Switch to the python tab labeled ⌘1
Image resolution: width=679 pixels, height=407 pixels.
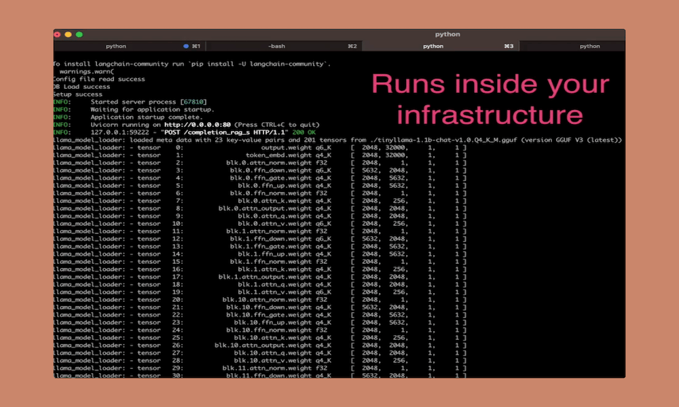point(116,46)
